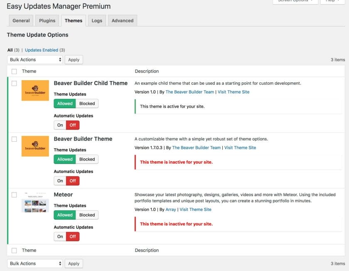Click the Description column header
Image resolution: width=349 pixels, height=271 pixels.
[x=147, y=71]
